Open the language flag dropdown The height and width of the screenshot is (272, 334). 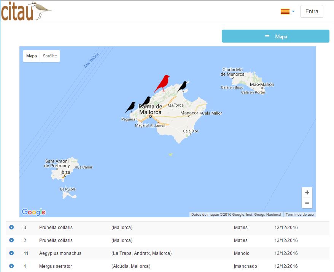[288, 11]
